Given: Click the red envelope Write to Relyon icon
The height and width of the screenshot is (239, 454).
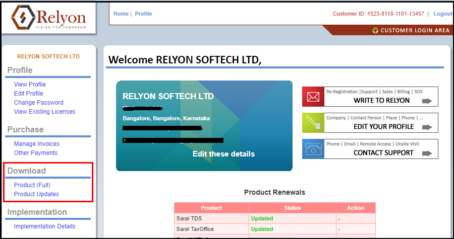Looking at the screenshot, I should coord(313,97).
